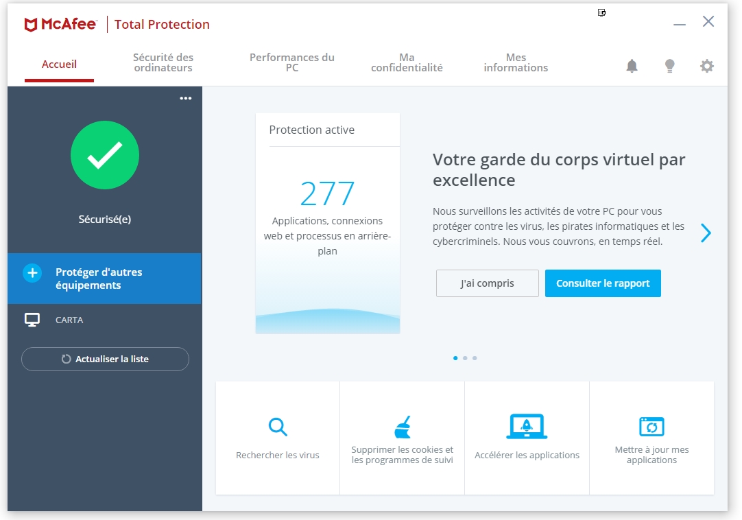Select the first carousel page dot
Image resolution: width=742 pixels, height=520 pixels.
(455, 358)
